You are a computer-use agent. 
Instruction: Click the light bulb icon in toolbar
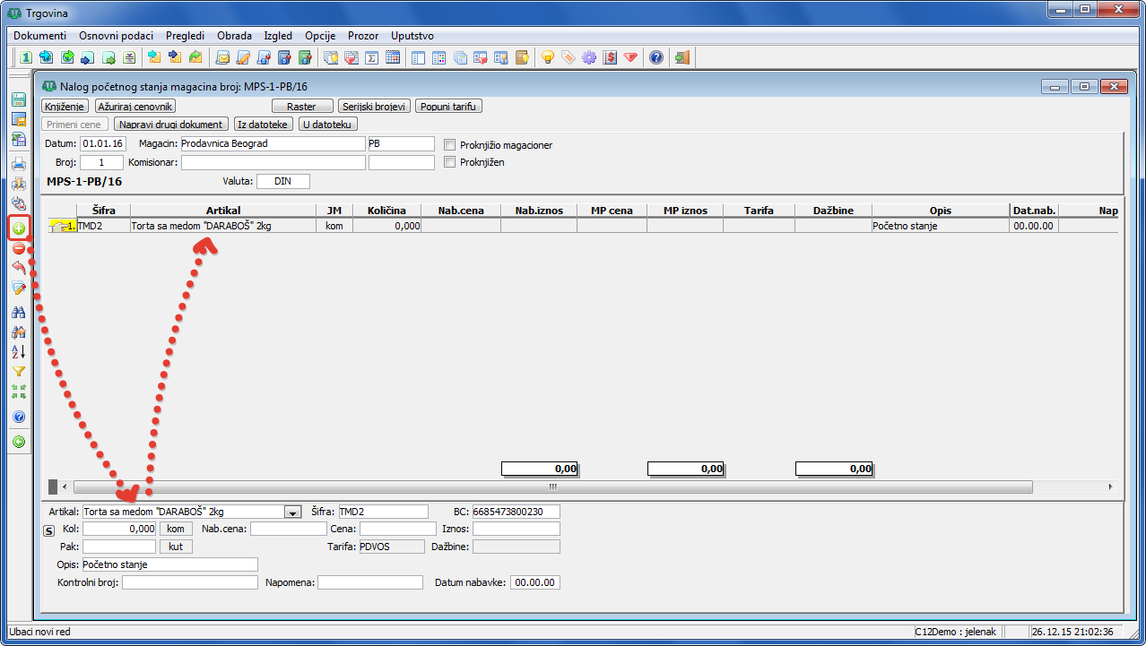click(x=546, y=58)
